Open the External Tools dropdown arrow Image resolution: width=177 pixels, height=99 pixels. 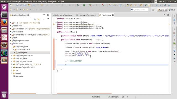93,5
